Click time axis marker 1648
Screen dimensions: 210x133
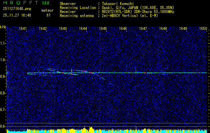(x=163, y=29)
